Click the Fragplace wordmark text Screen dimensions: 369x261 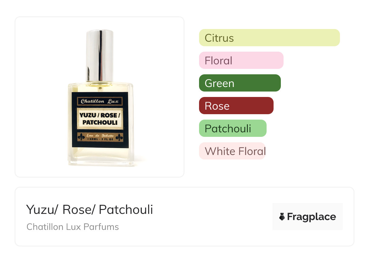tap(311, 217)
